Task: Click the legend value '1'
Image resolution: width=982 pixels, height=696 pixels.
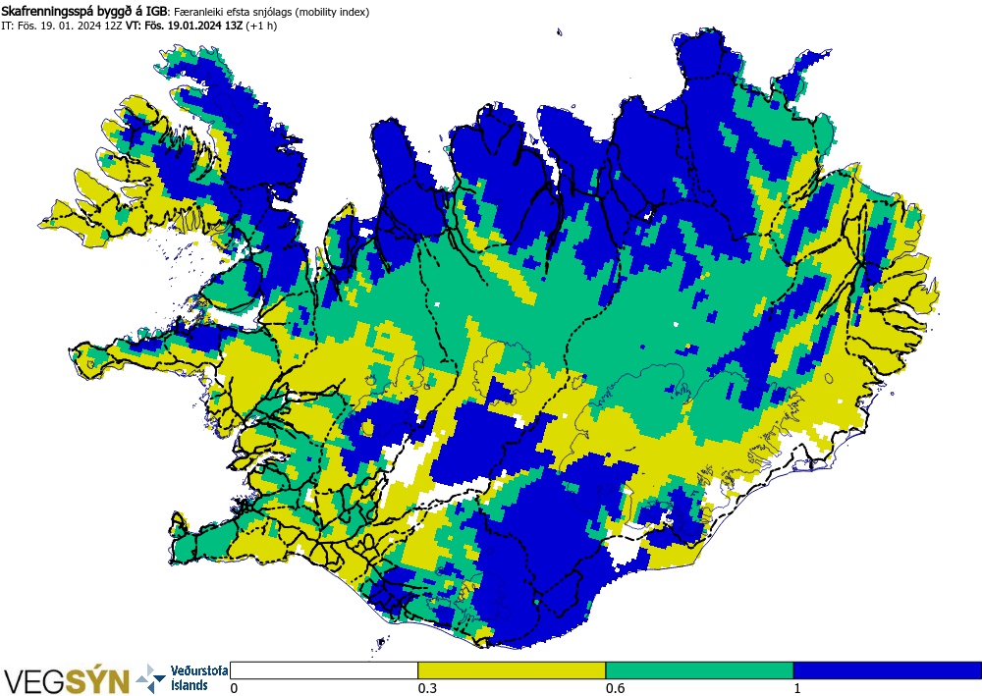Action: click(x=797, y=688)
